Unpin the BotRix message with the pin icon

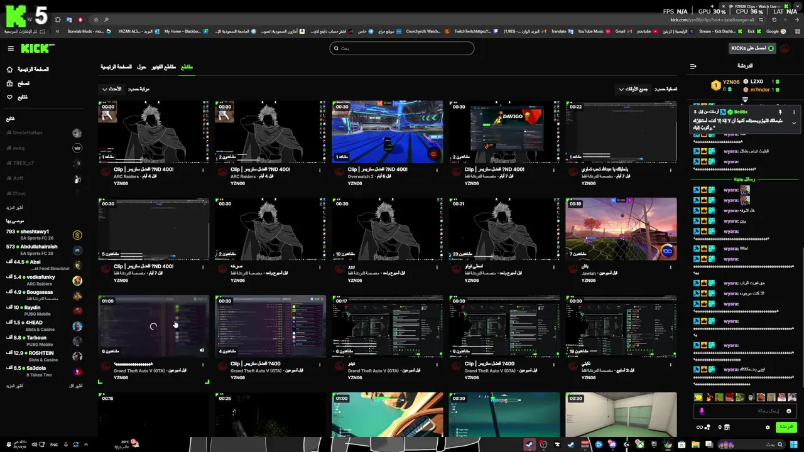780,112
